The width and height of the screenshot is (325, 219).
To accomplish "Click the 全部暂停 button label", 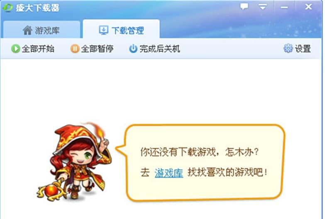I will (x=97, y=49).
